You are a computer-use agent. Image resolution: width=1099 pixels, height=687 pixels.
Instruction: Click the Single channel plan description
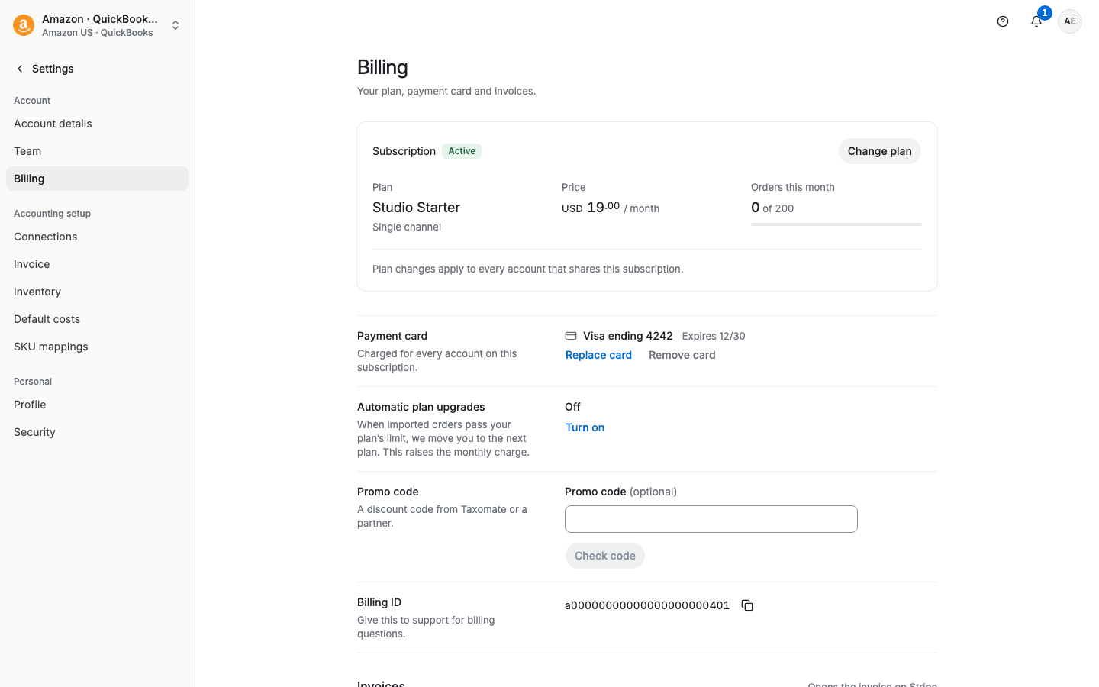click(407, 227)
